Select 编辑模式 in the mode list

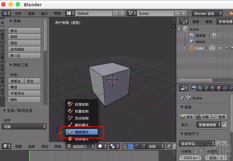click(x=82, y=132)
